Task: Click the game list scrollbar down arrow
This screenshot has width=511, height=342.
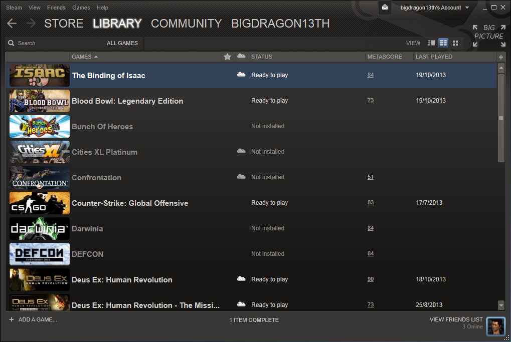Action: click(501, 305)
